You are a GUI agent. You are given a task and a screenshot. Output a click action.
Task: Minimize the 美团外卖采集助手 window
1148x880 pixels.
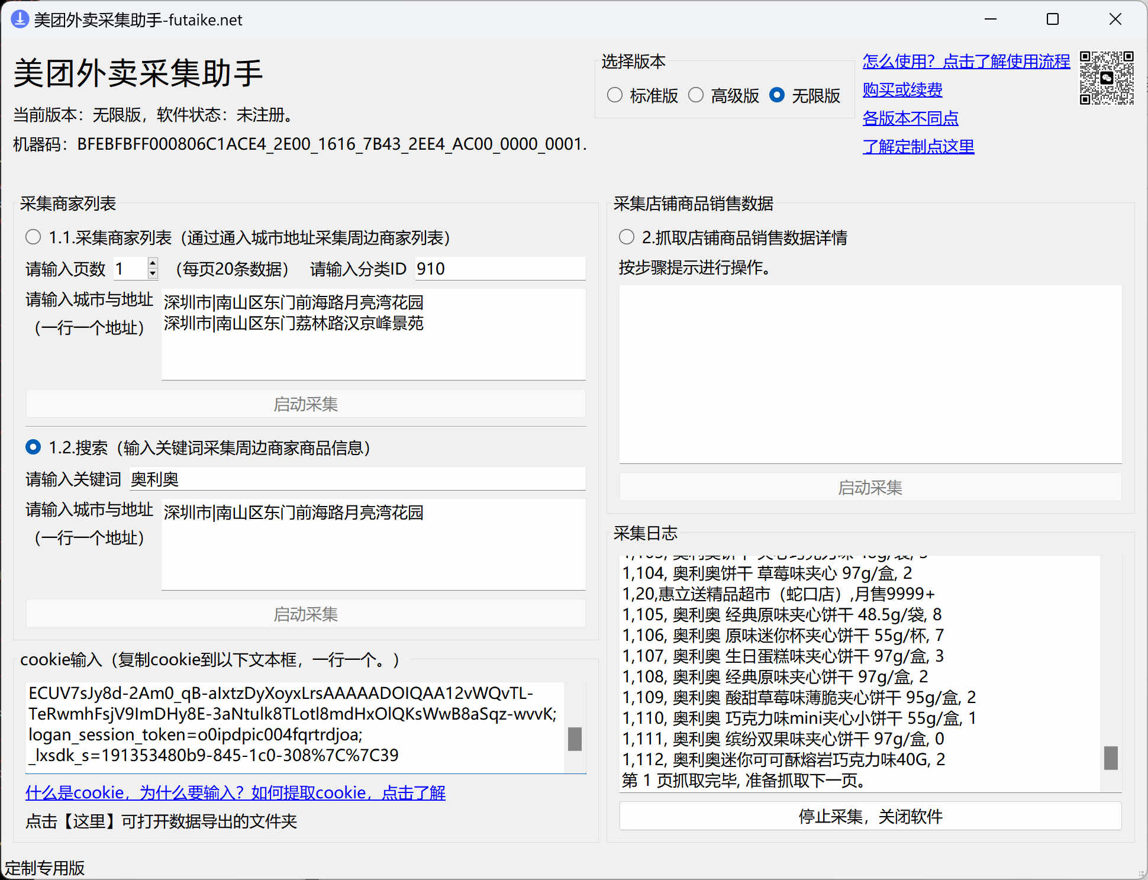click(x=991, y=20)
